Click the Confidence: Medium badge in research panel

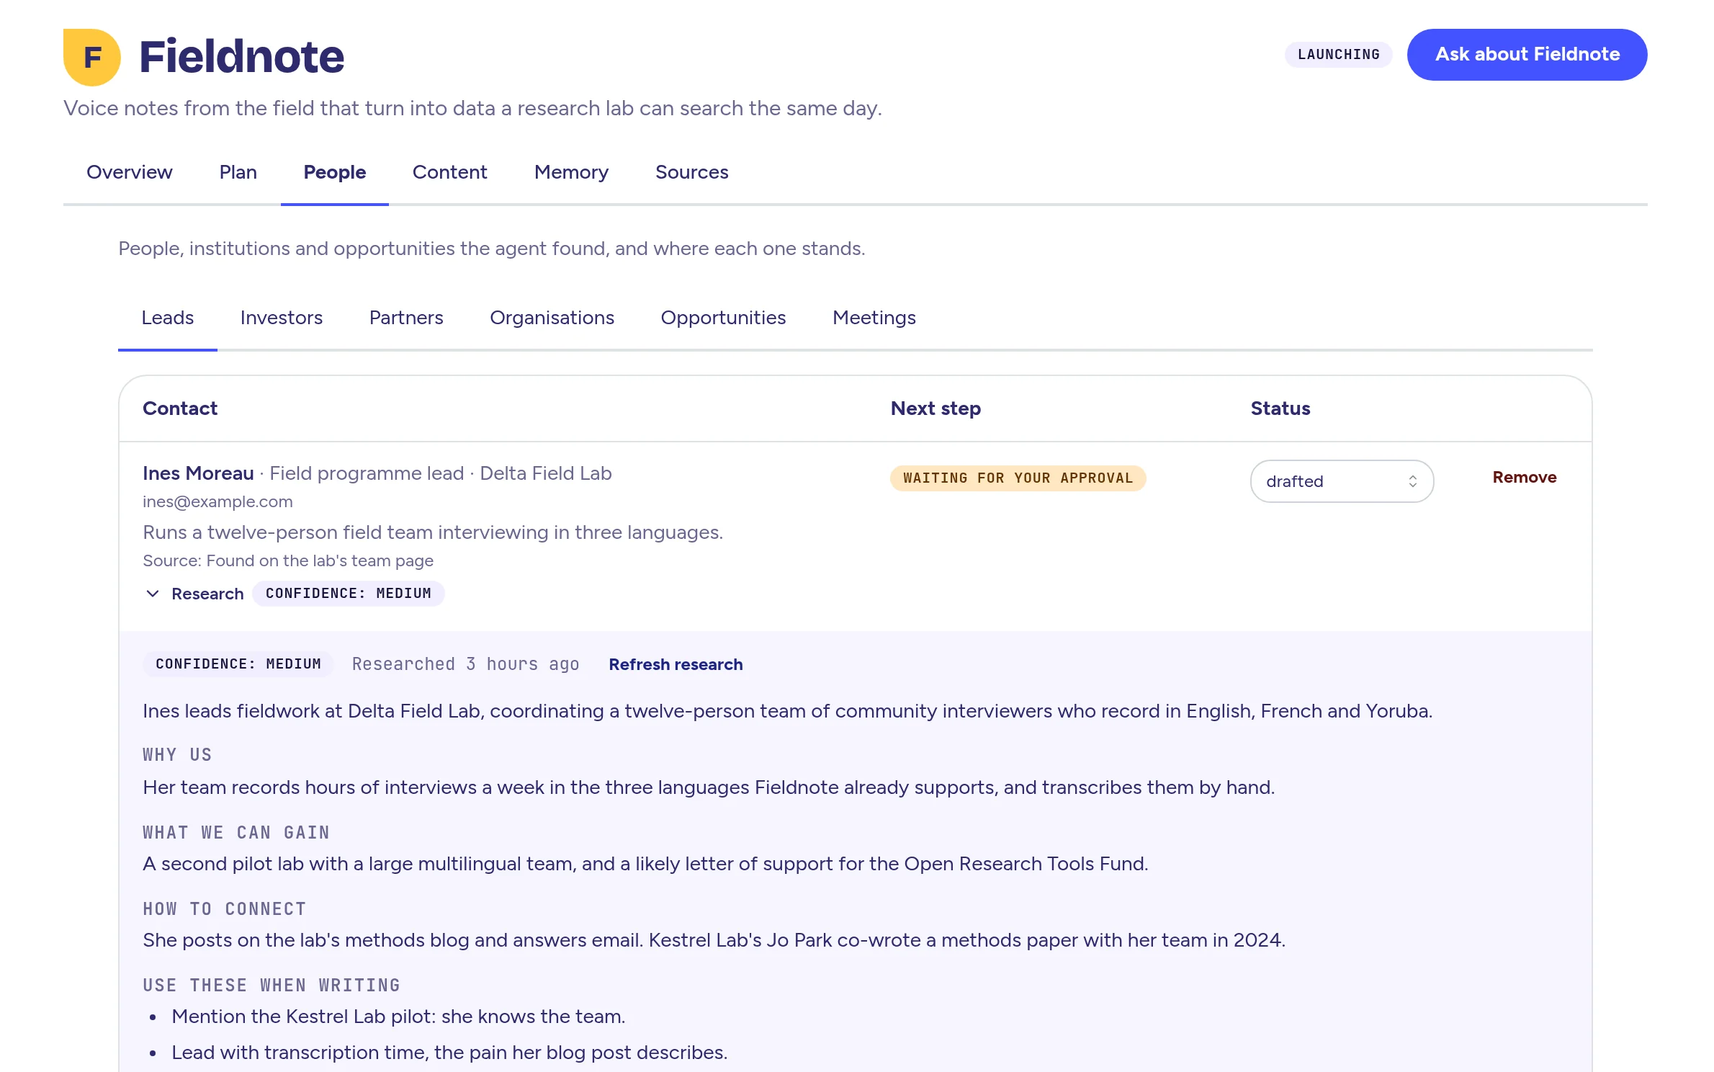coord(238,664)
